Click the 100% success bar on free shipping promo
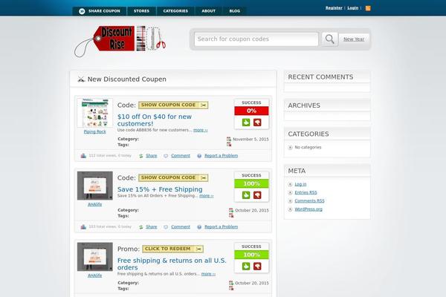Viewport: 446px width, 297px height. [251, 255]
